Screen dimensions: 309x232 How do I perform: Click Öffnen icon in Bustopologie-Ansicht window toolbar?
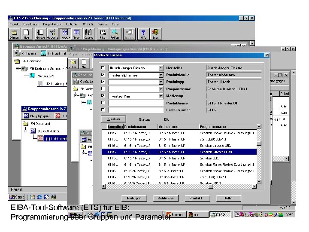pyautogui.click(x=73, y=64)
